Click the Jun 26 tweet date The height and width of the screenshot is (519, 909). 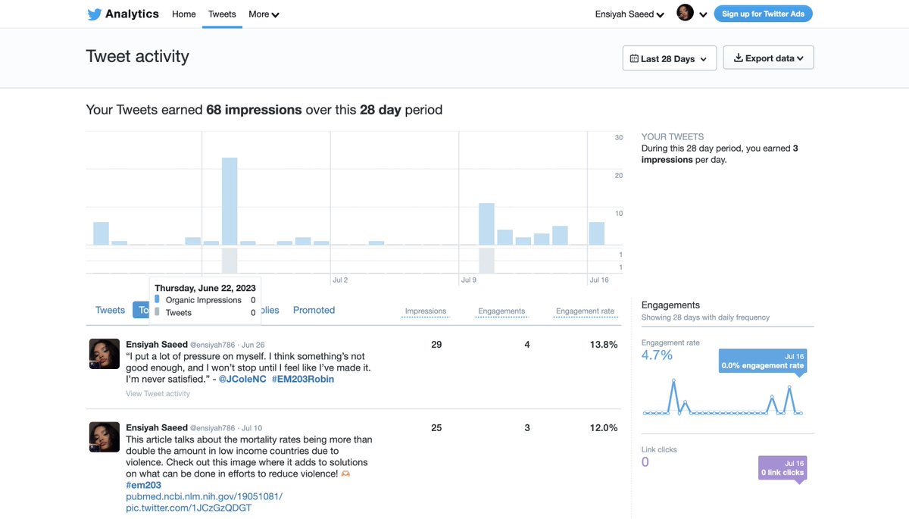(x=253, y=345)
